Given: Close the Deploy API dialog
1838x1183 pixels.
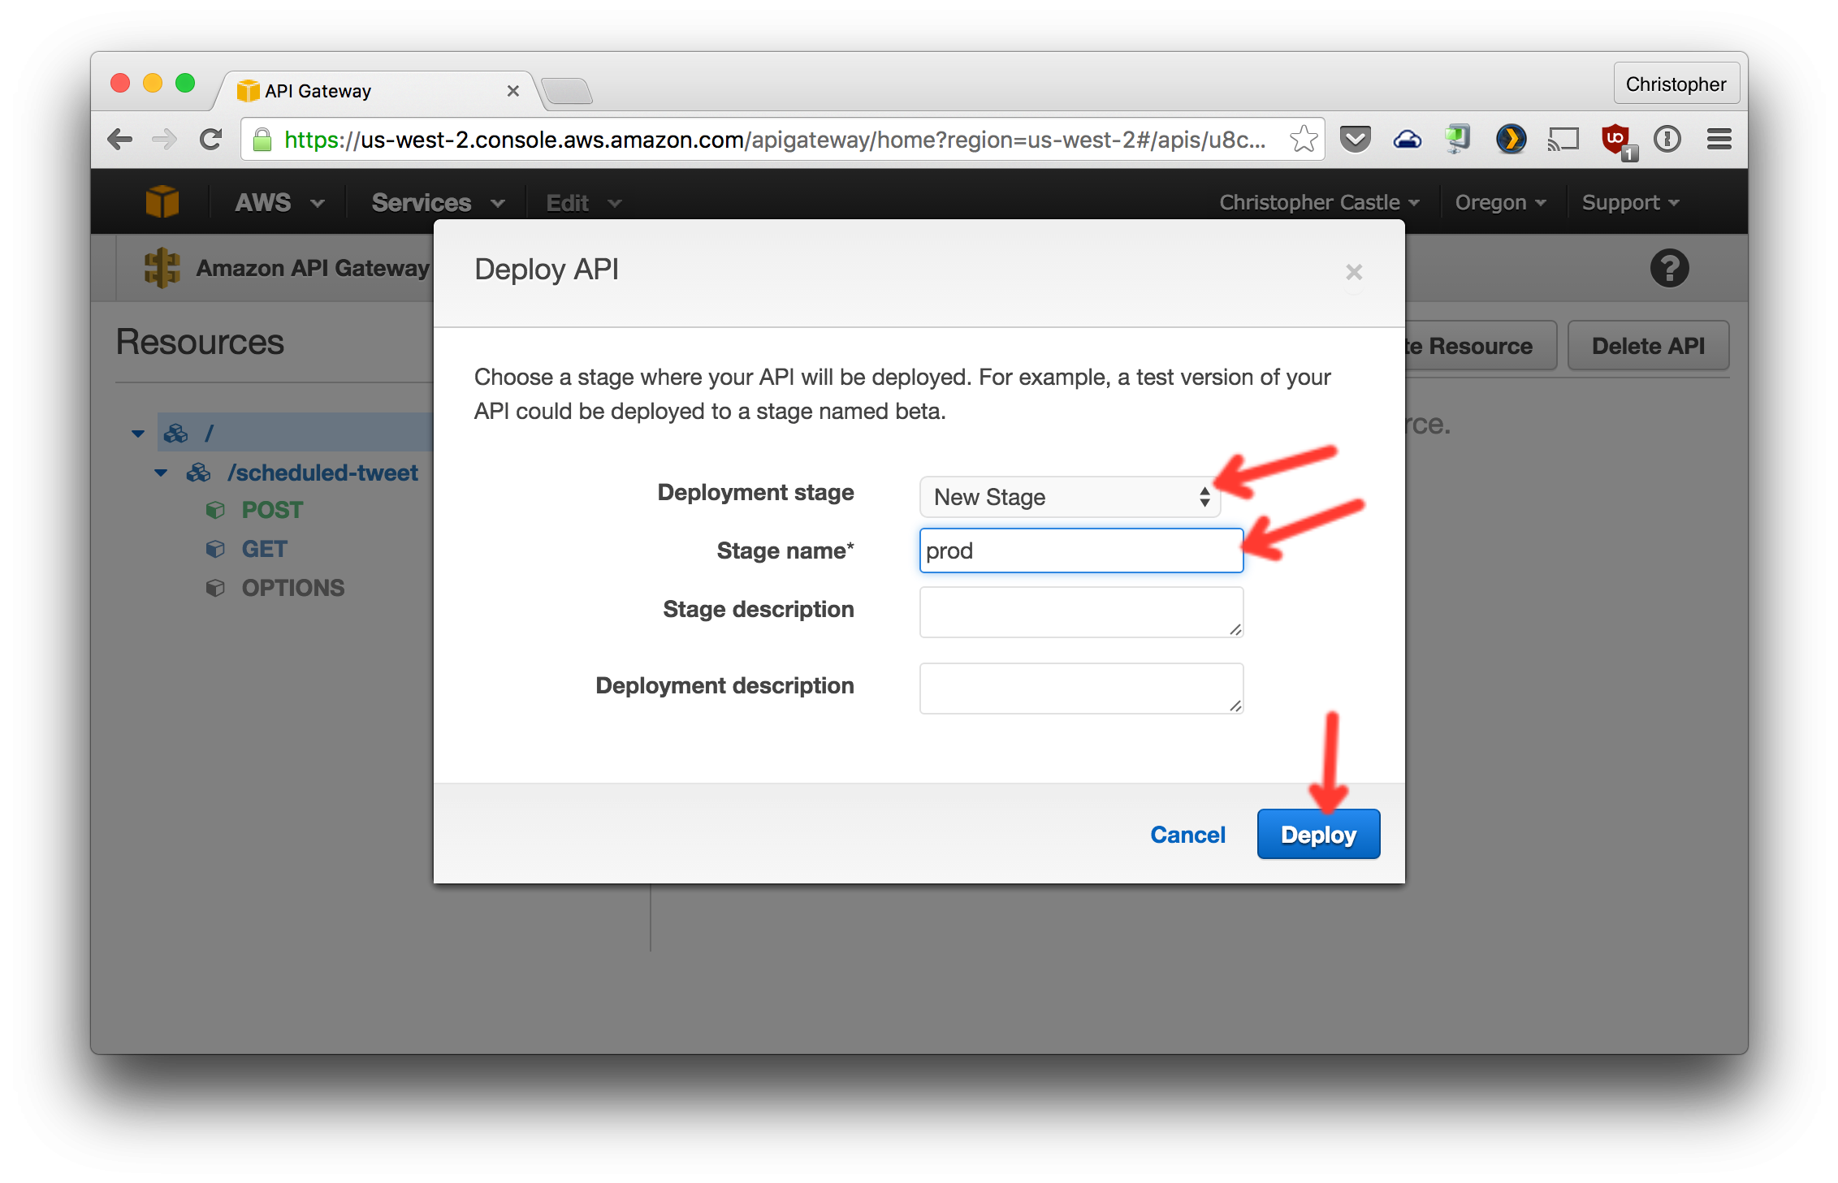Looking at the screenshot, I should tap(1353, 272).
